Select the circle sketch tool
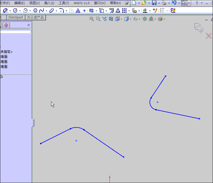 (x=15, y=11)
